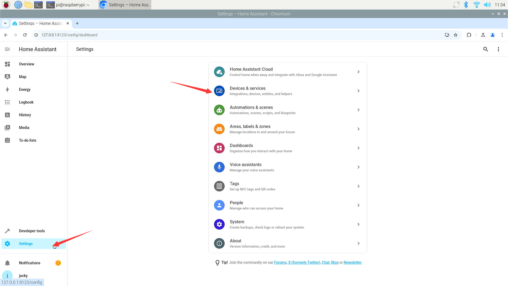Click the Voice assistants microphone icon
Screen dimensions: 508x286
click(219, 167)
